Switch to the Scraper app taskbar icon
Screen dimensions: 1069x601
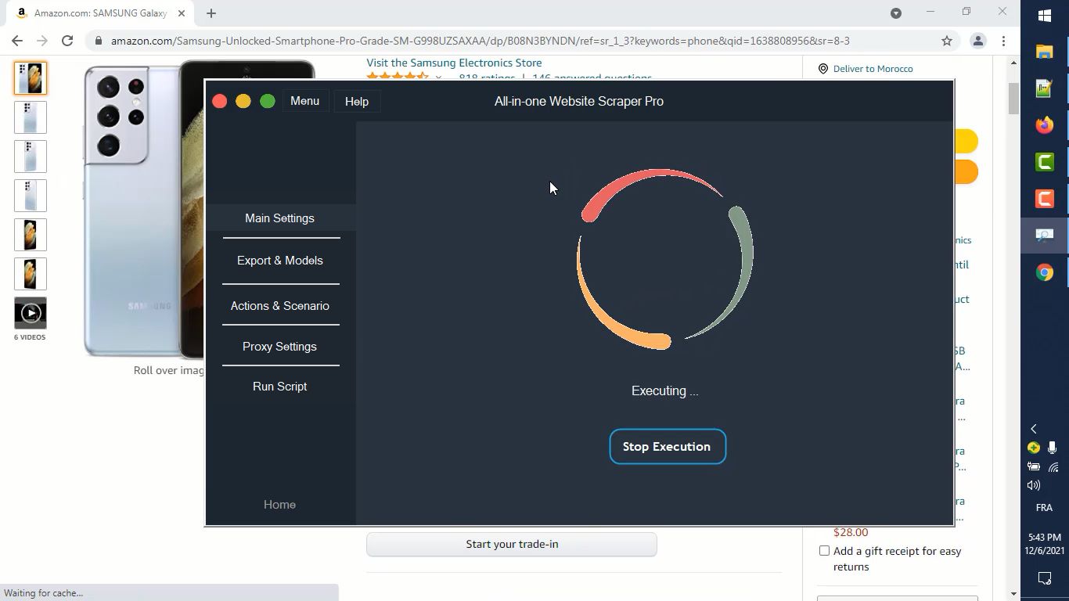1044,236
